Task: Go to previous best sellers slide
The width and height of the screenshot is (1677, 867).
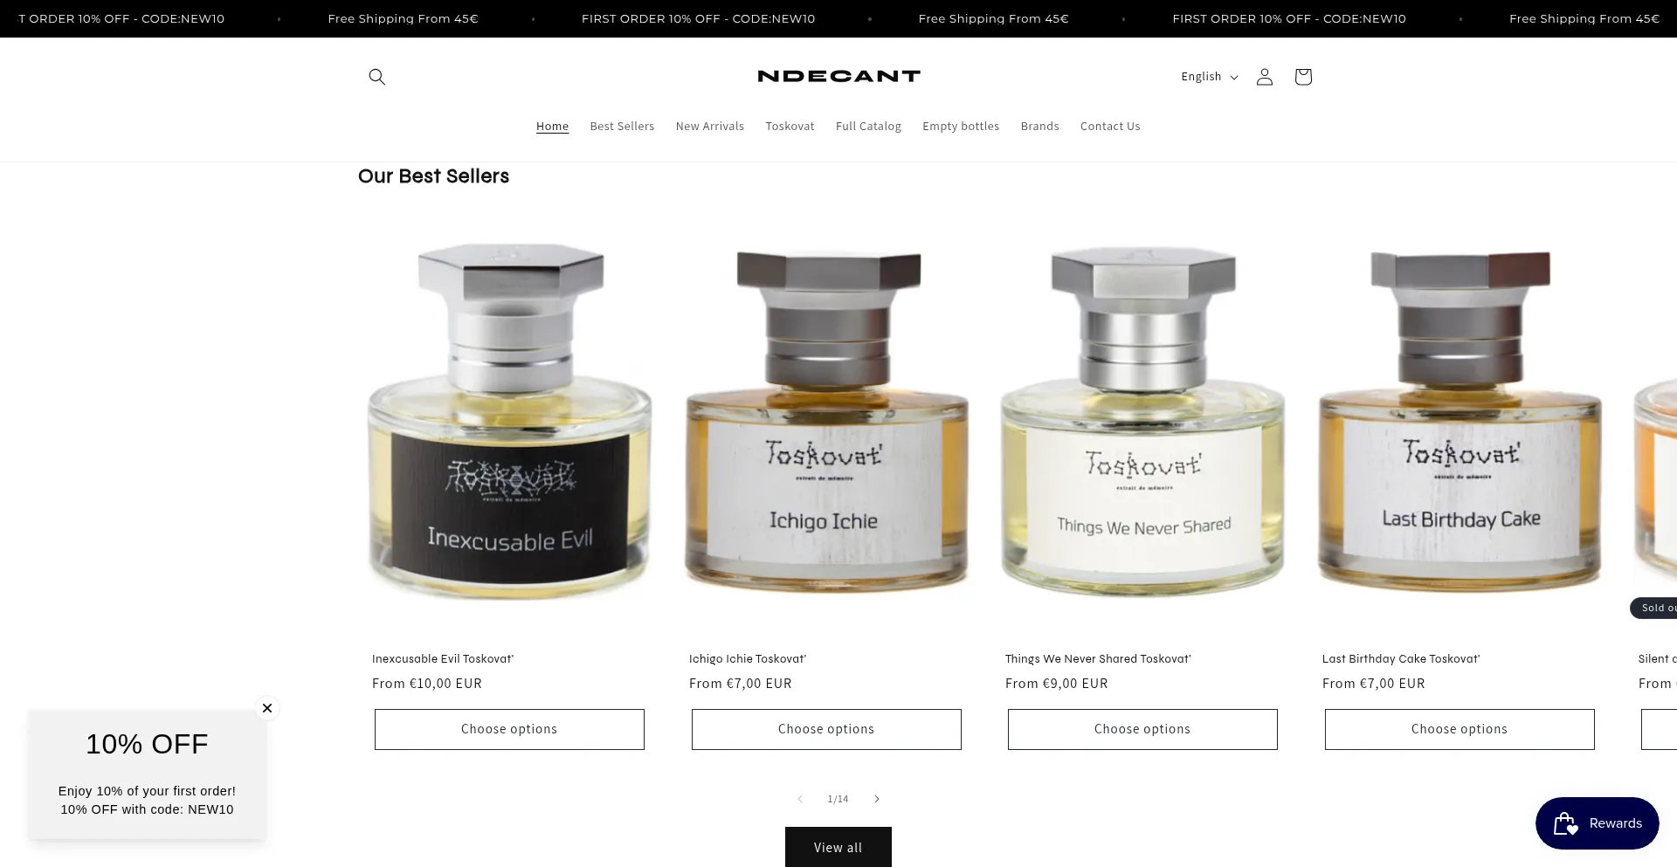Action: pyautogui.click(x=799, y=799)
